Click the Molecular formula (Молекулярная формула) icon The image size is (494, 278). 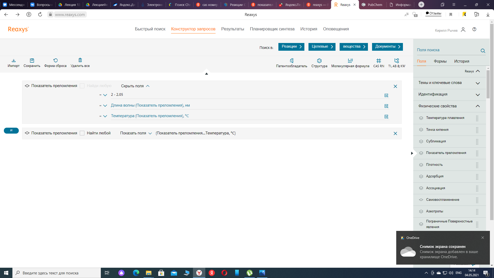[350, 61]
